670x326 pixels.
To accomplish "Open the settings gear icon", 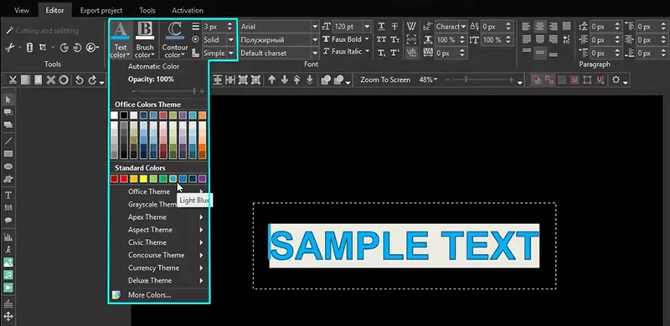I will click(x=616, y=79).
